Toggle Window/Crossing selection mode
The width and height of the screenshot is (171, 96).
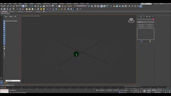[x=32, y=6]
